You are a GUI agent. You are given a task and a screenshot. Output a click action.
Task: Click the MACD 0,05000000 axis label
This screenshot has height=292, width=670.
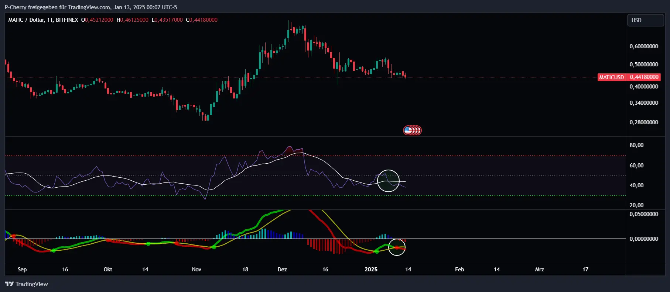(644, 214)
